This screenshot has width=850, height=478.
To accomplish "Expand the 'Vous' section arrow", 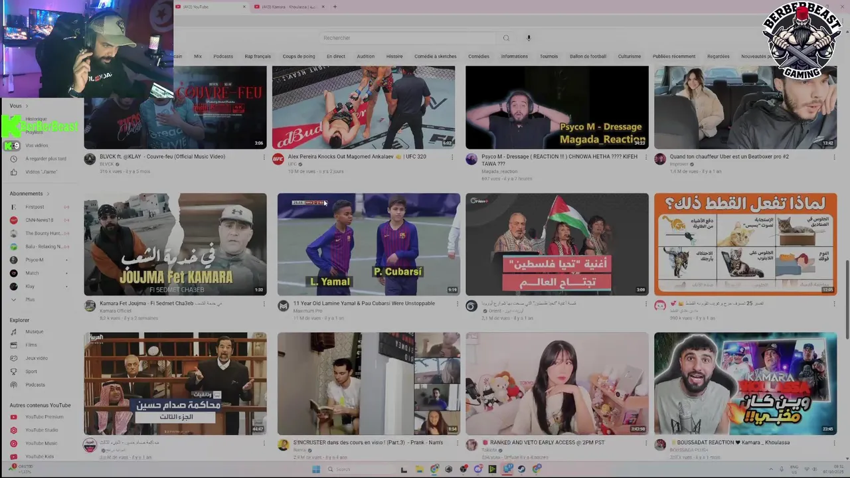I will pos(26,106).
